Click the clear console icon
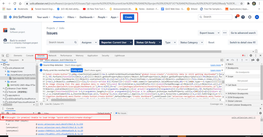This screenshot has height=137, width=263. (8, 113)
